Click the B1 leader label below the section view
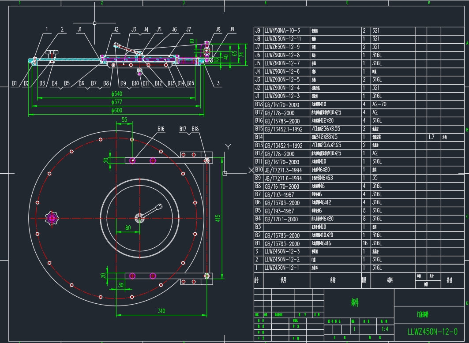The height and width of the screenshot is (343, 469). 15,83
